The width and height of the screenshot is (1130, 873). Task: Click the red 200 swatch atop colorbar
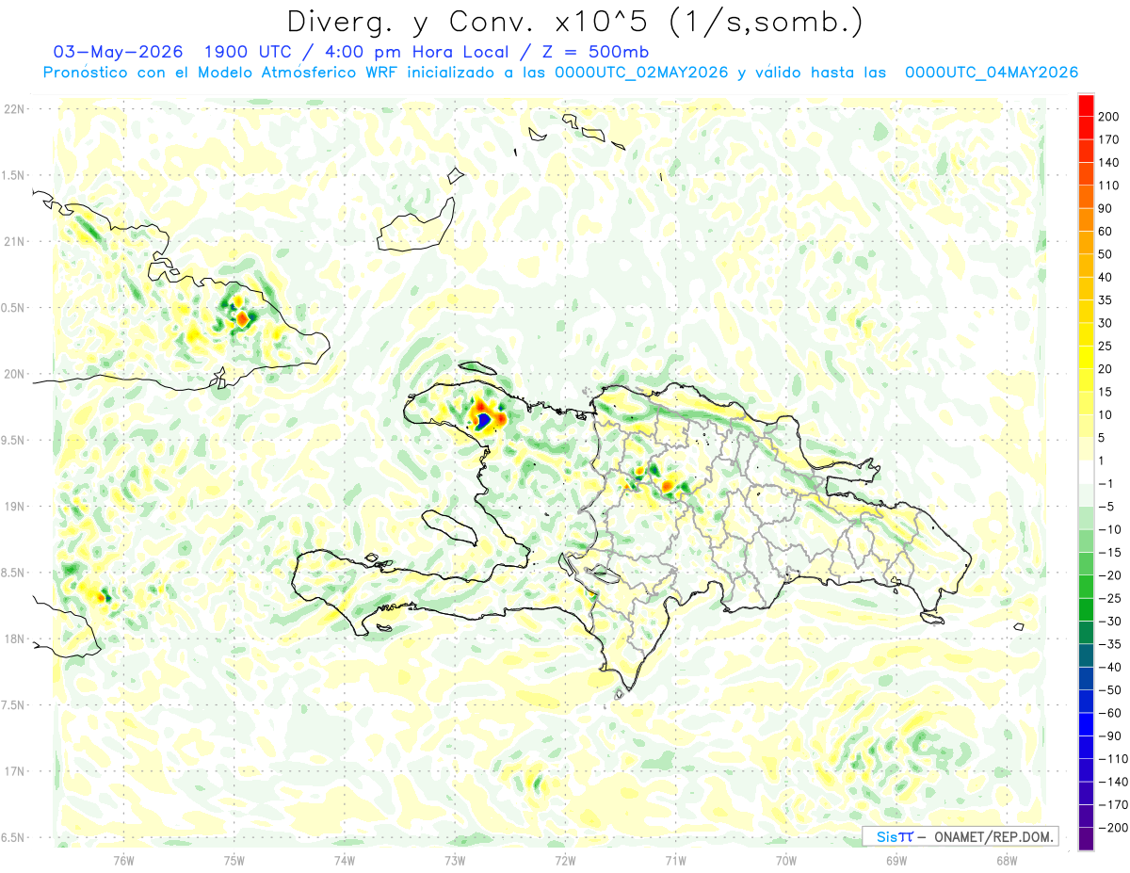1086,104
